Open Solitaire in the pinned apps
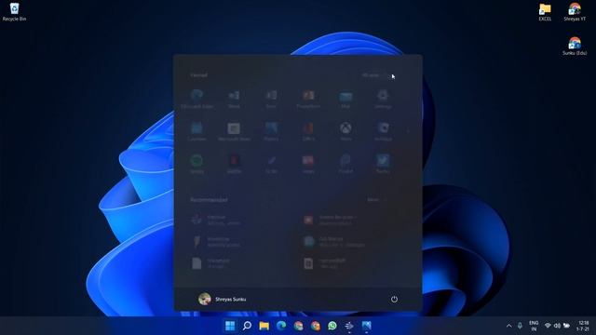The height and width of the screenshot is (335, 596). [383, 131]
